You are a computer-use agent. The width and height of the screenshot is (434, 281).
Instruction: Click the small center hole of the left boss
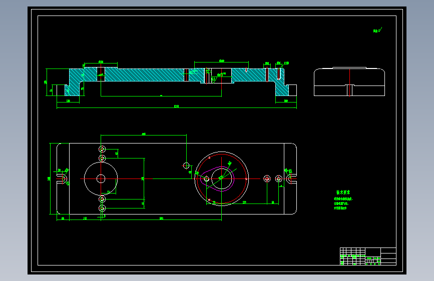[101, 178]
